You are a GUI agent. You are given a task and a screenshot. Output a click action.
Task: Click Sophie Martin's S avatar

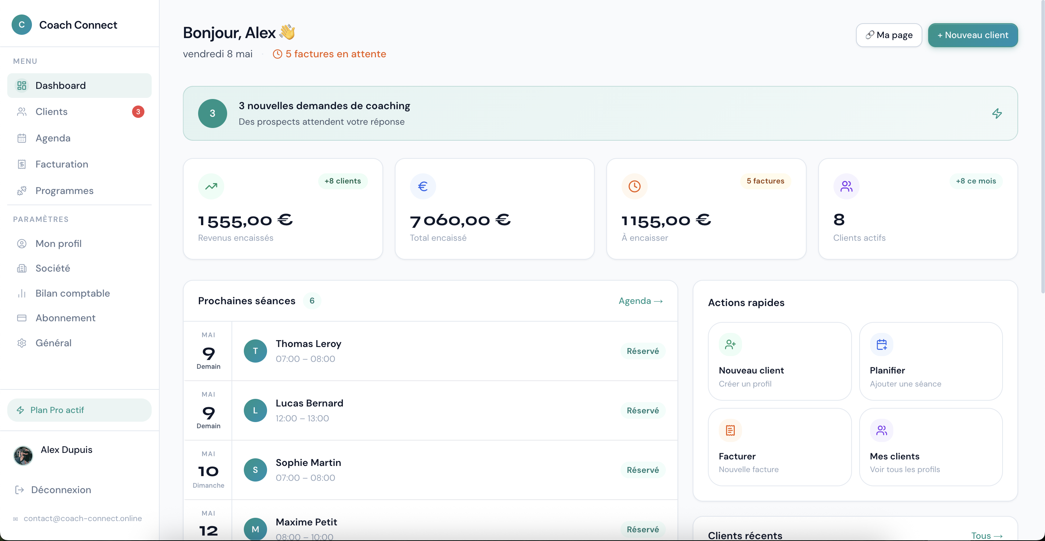255,470
